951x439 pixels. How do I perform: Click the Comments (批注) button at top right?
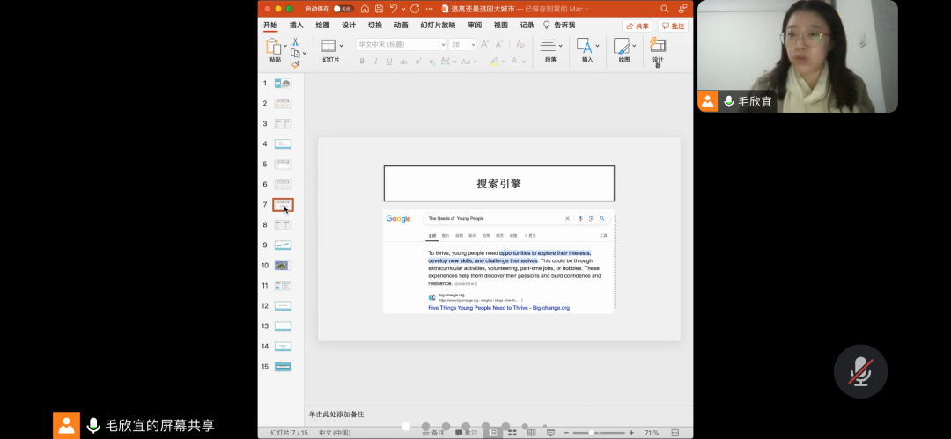point(673,26)
